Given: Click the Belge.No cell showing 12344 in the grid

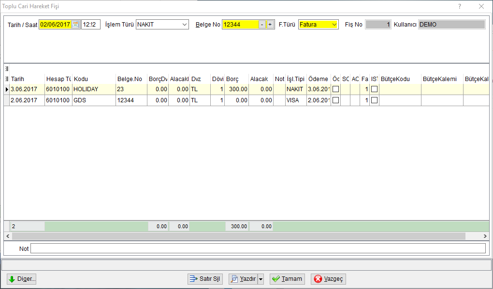Looking at the screenshot, I should point(131,100).
